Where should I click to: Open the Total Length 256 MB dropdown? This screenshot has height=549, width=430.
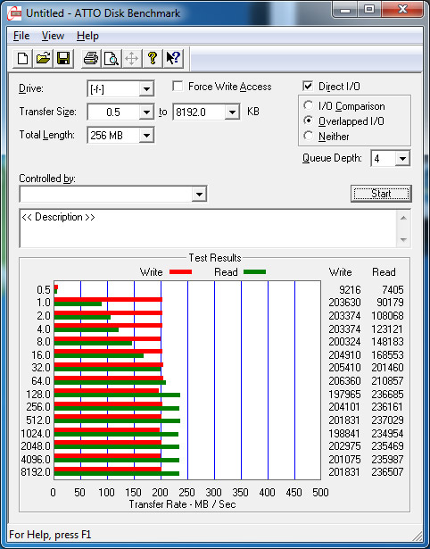click(x=146, y=136)
